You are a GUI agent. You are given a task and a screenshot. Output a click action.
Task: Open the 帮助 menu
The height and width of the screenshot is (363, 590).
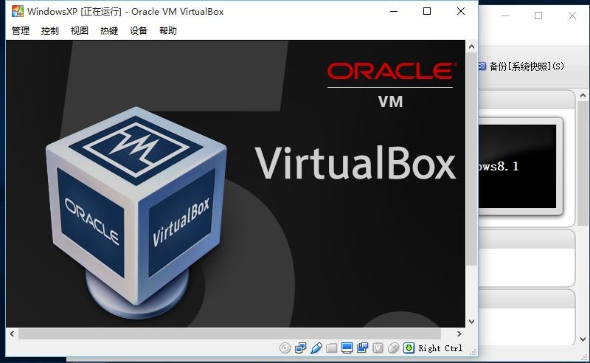(168, 31)
